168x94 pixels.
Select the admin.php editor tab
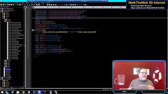tap(29, 7)
